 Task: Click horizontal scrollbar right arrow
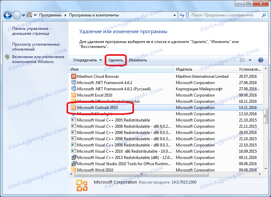tap(260, 174)
